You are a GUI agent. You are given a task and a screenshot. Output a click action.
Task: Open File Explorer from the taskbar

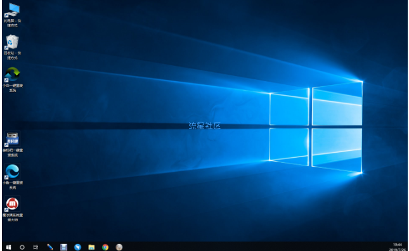[91, 247]
